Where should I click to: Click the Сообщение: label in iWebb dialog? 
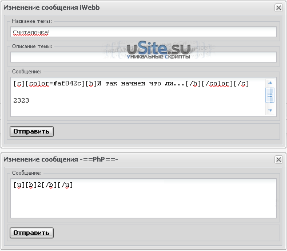[27, 72]
